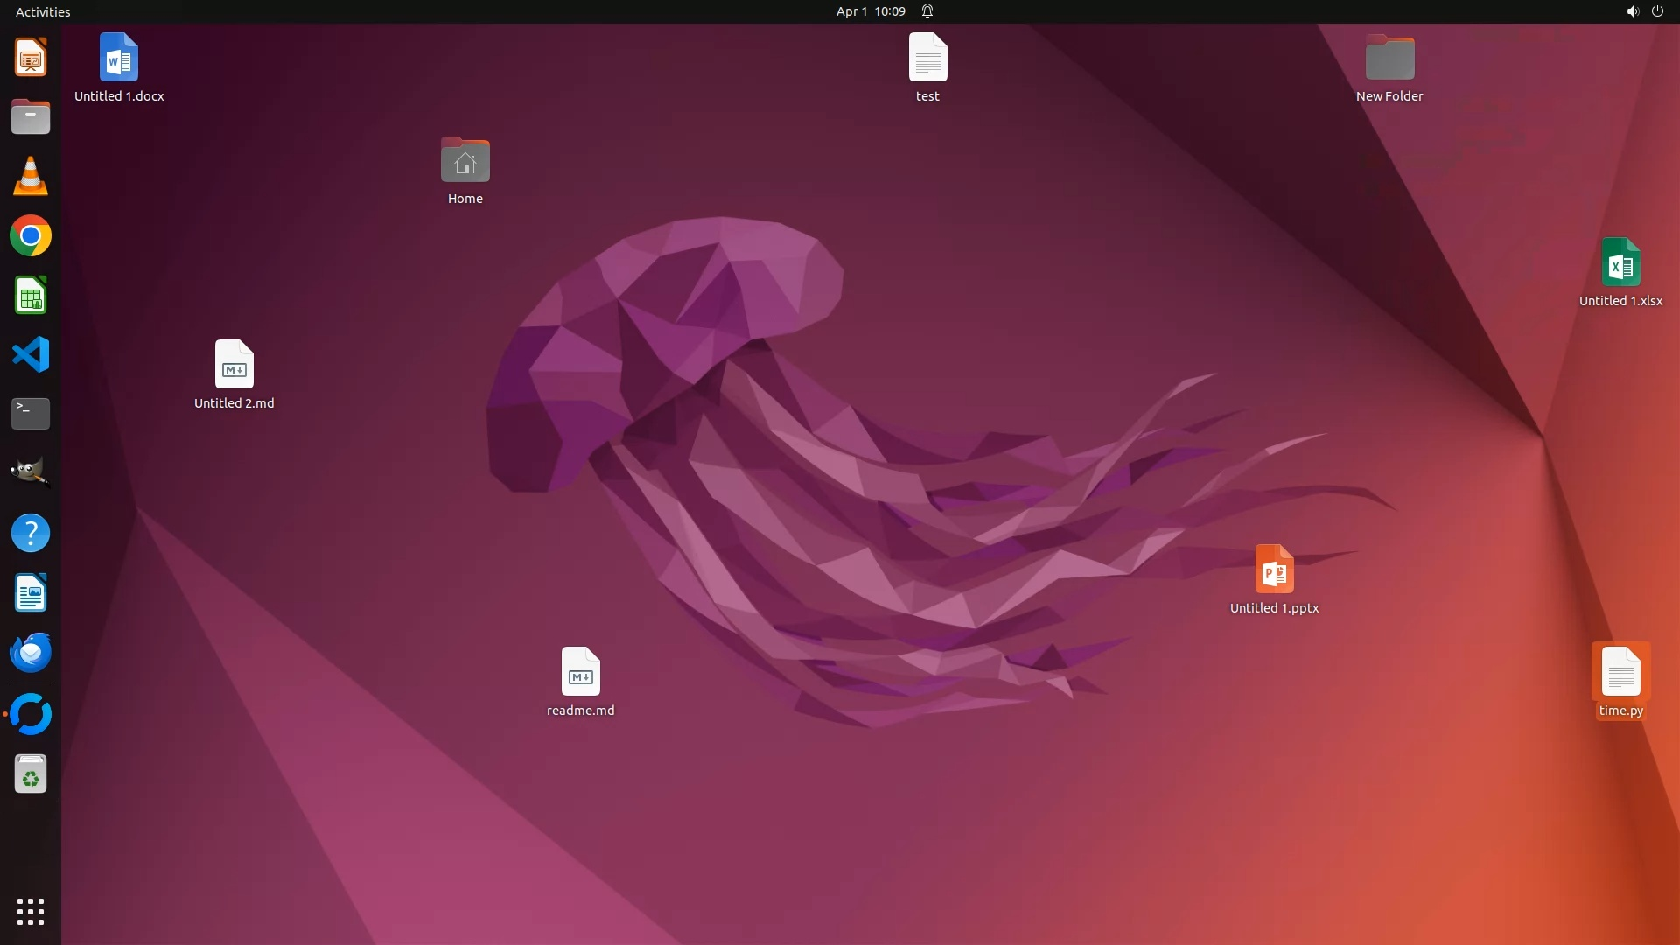The width and height of the screenshot is (1680, 945).
Task: Launch the Terminal from the dock
Action: [x=31, y=414]
